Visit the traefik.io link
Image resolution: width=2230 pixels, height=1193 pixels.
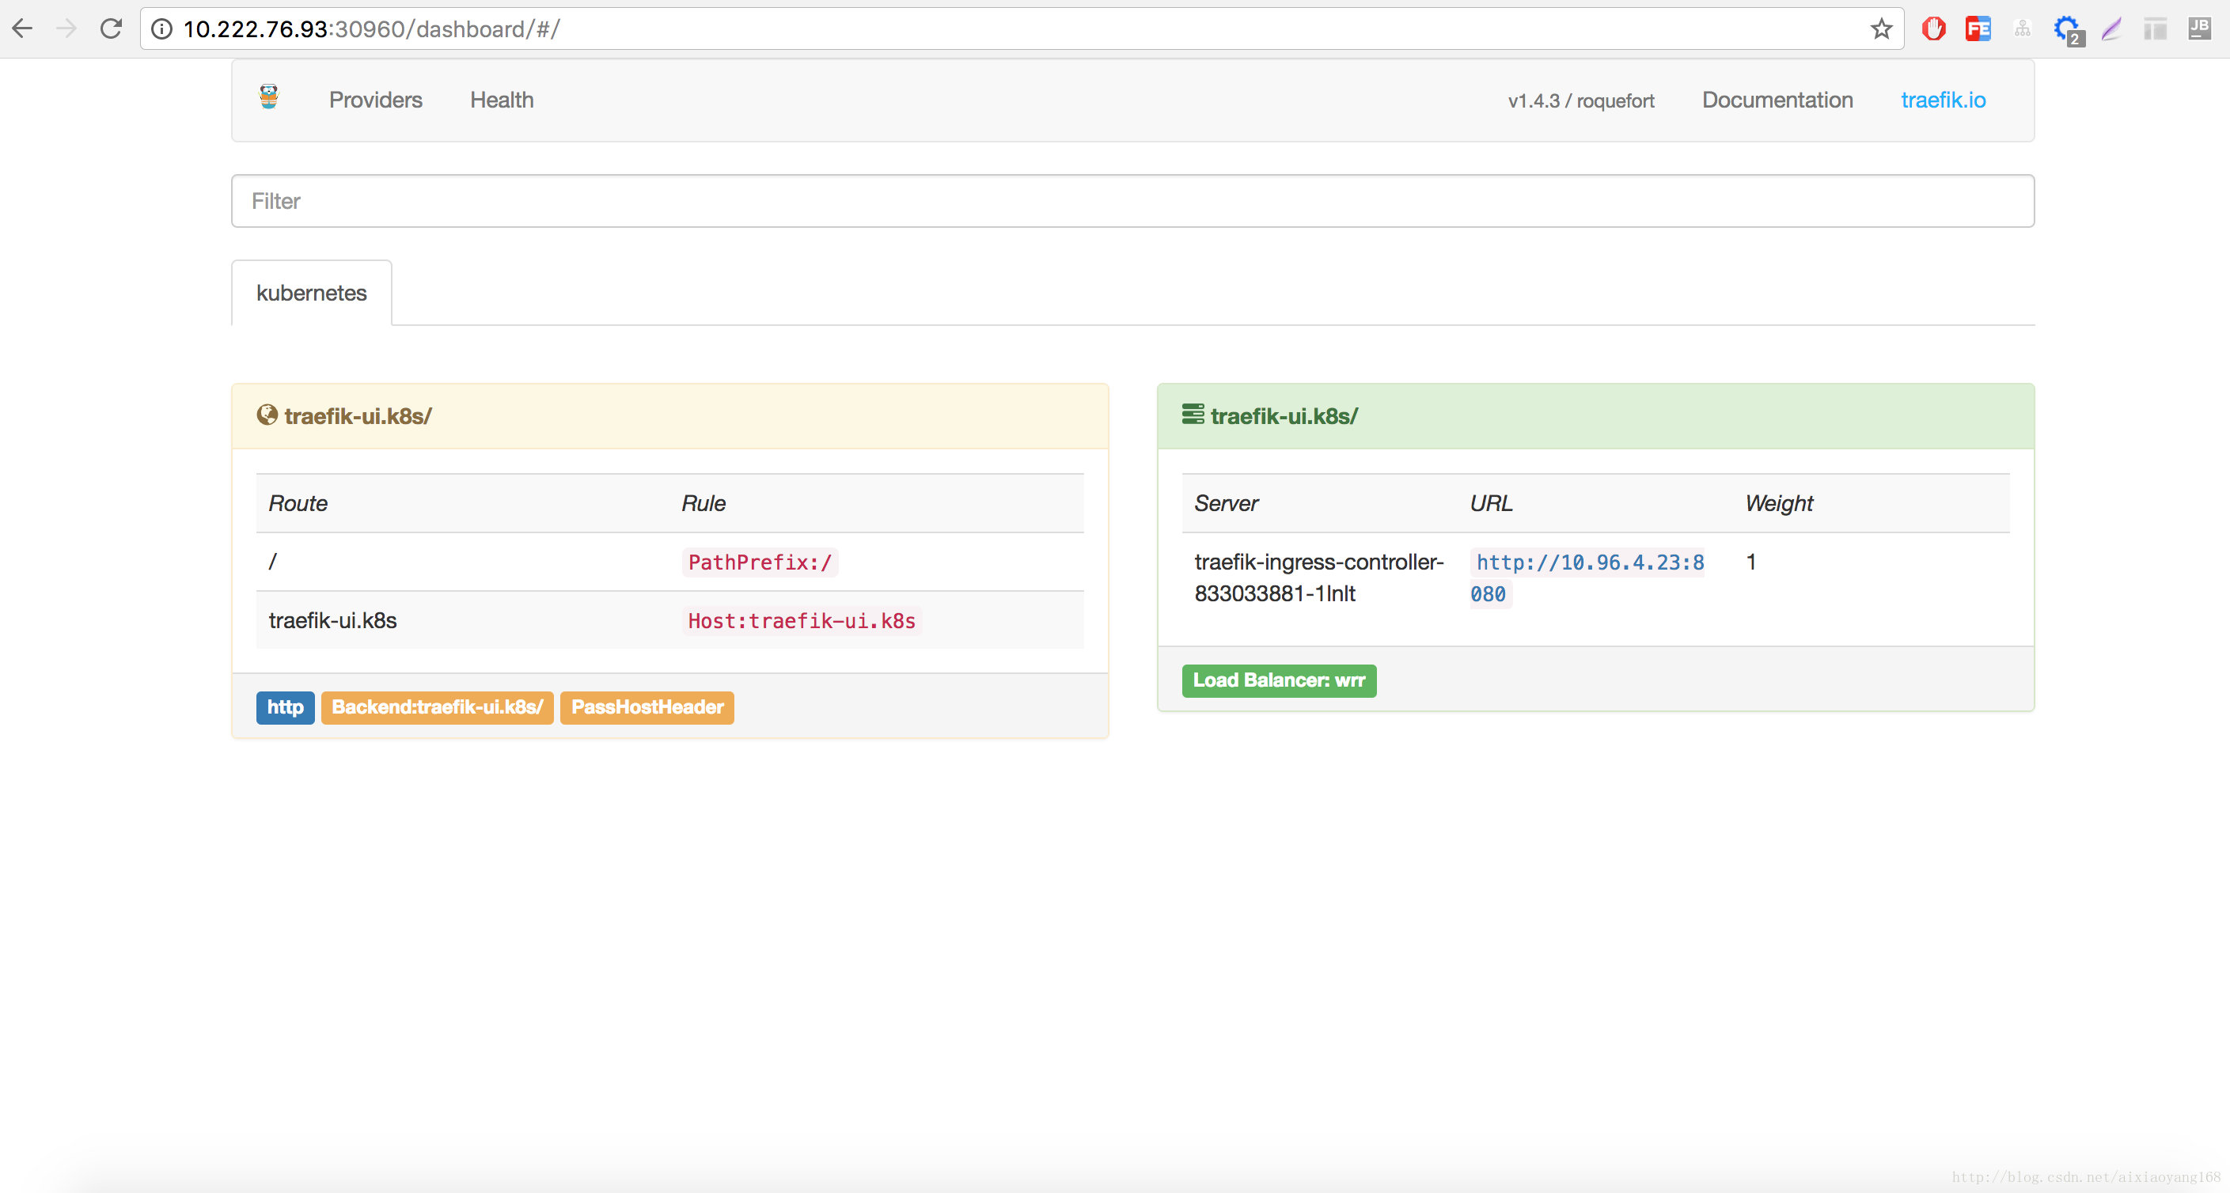point(1944,100)
